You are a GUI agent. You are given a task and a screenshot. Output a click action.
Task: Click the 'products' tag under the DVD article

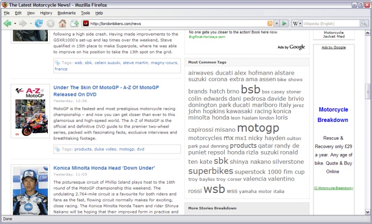[83, 149]
